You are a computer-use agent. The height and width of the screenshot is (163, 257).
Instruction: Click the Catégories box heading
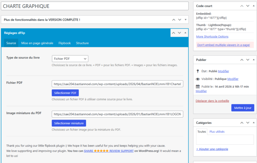[204, 123]
